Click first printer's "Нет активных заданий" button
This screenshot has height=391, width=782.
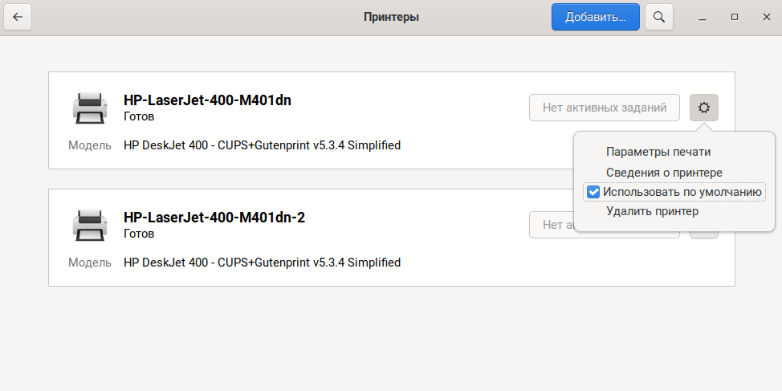click(604, 108)
